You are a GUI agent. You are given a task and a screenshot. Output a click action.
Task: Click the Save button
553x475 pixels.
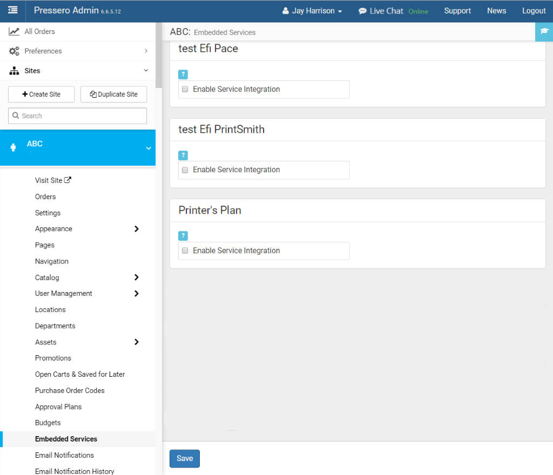pos(185,458)
